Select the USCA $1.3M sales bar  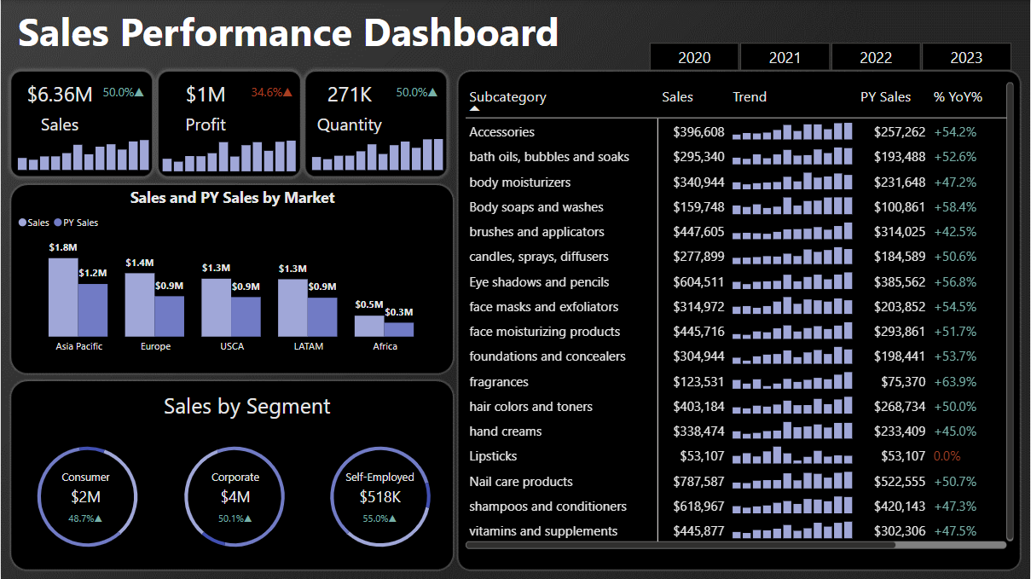tap(217, 307)
